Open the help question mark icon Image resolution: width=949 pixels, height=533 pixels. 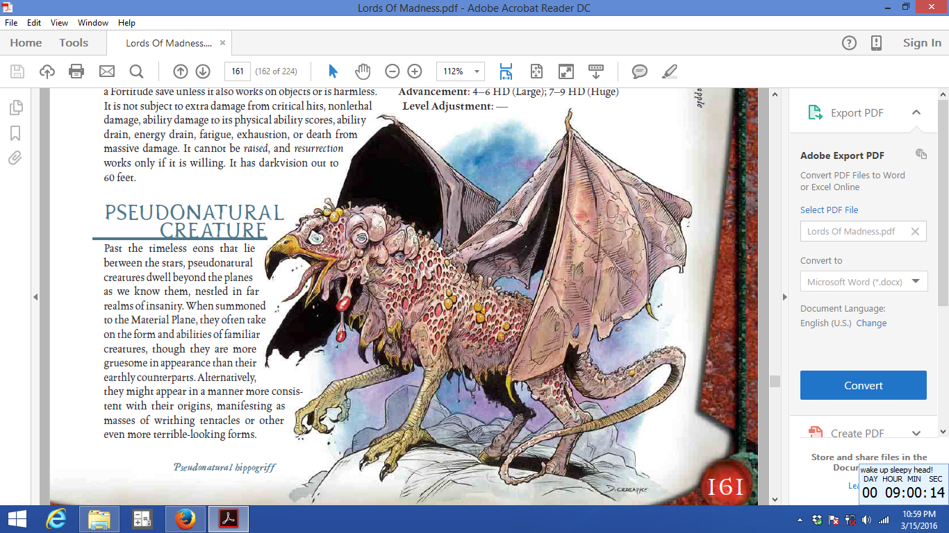(849, 43)
